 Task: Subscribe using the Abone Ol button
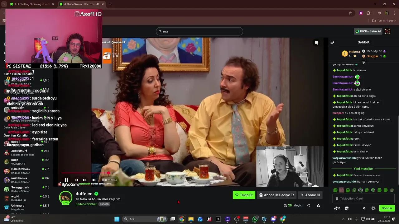310,195
